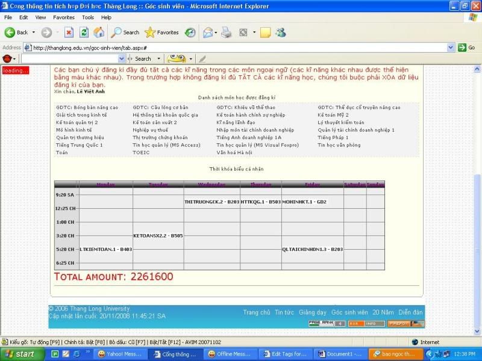Open the Diễn đàn footer link
The height and width of the screenshot is (361, 482).
410,312
